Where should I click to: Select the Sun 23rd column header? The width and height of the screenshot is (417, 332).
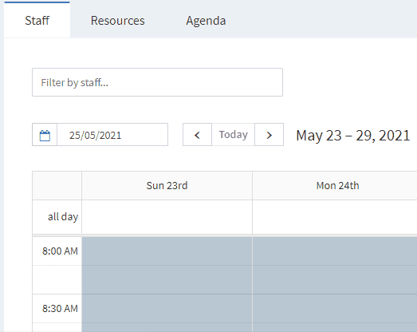point(167,186)
